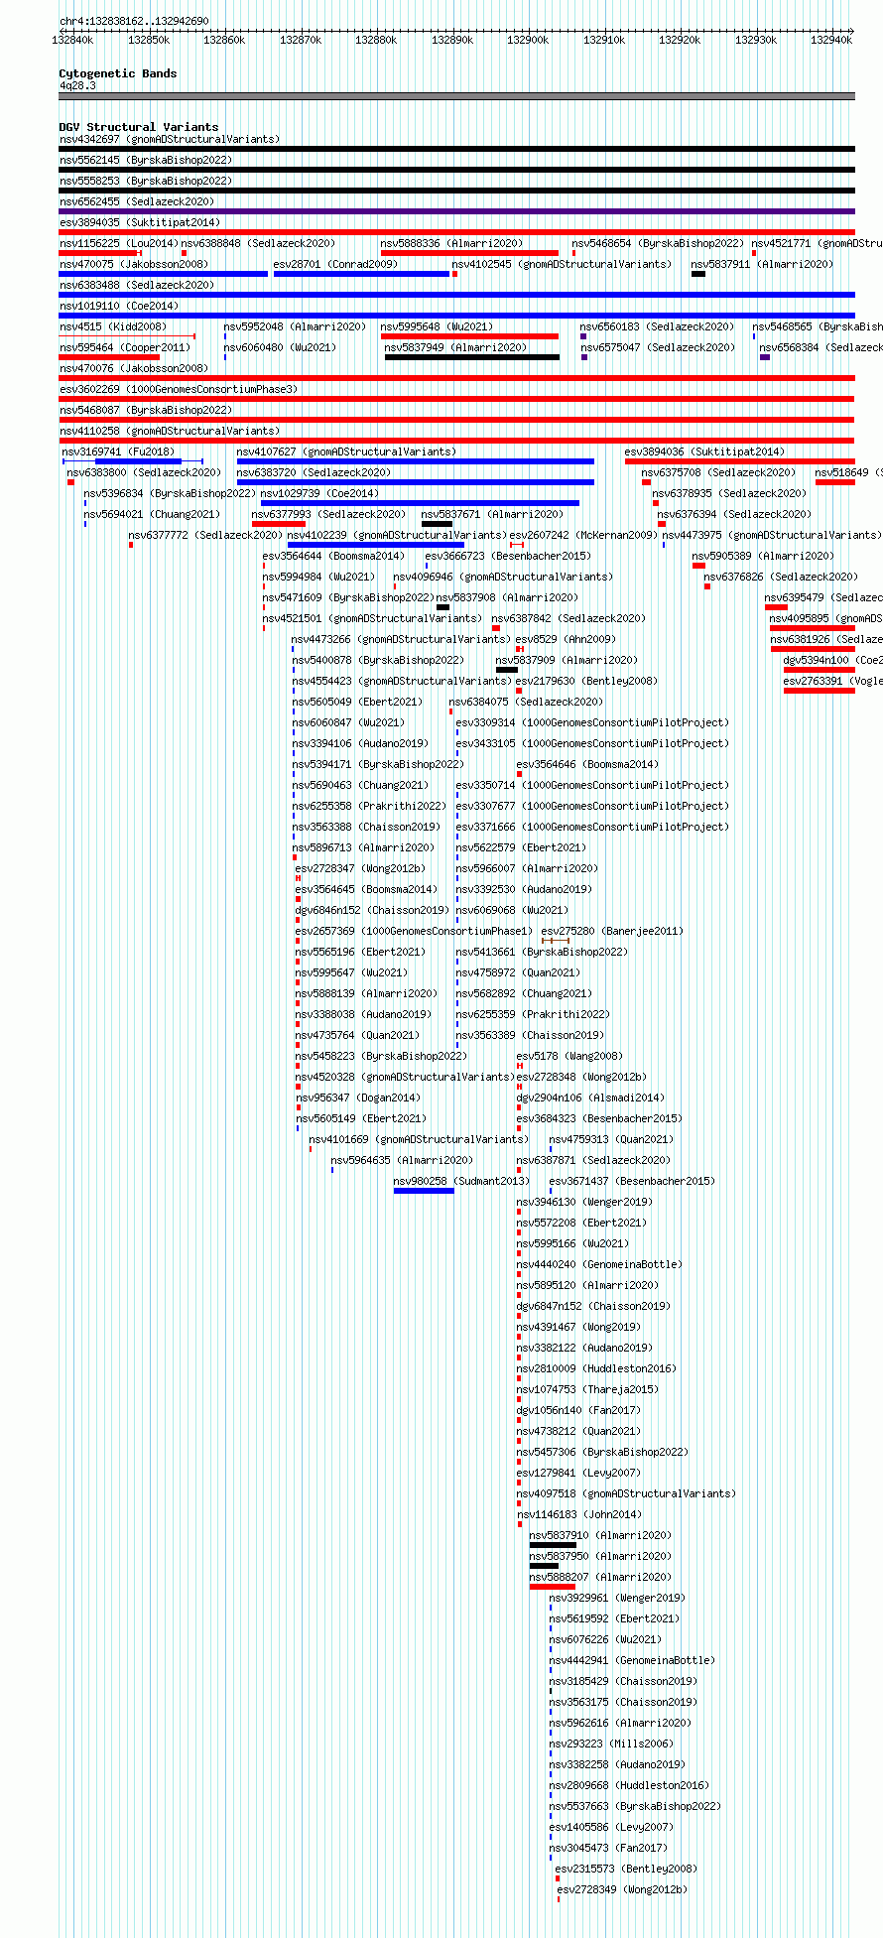
Task: Open the nsv5558253 (ByrskaBishop2022) variant label
Action: click(x=145, y=181)
